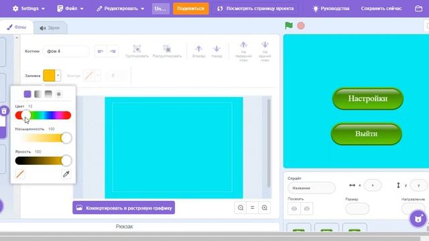Select the transparent no-fill swatch
The height and width of the screenshot is (241, 429).
[x=20, y=174]
